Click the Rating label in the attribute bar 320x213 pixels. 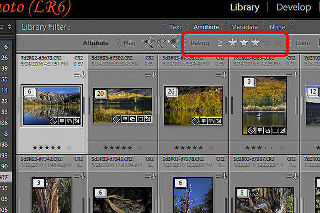coord(200,43)
